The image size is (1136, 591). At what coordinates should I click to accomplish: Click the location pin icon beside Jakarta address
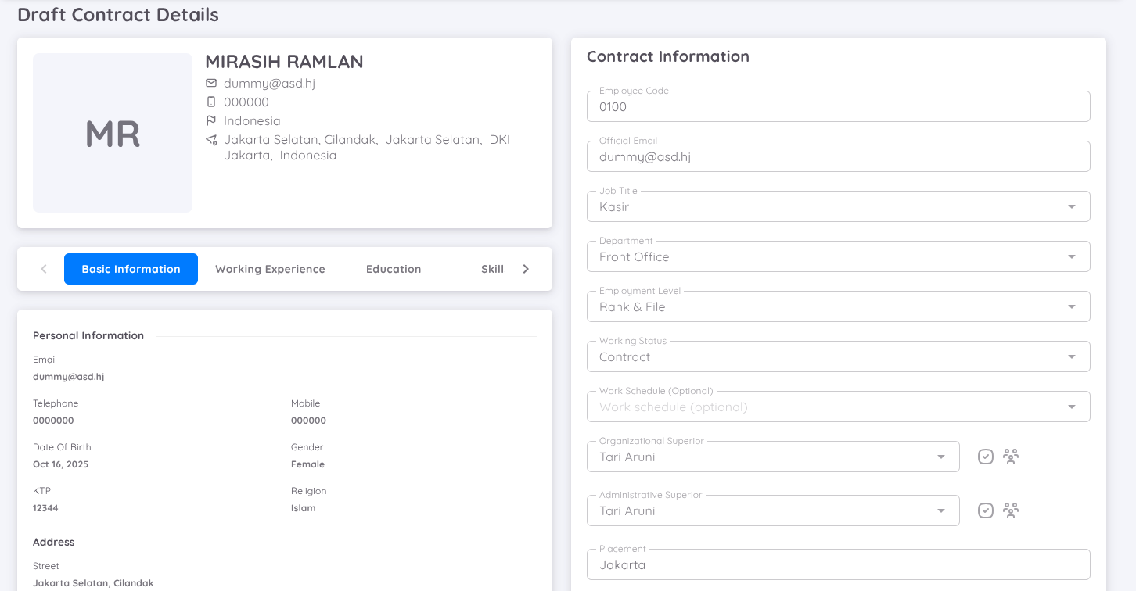pyautogui.click(x=211, y=140)
